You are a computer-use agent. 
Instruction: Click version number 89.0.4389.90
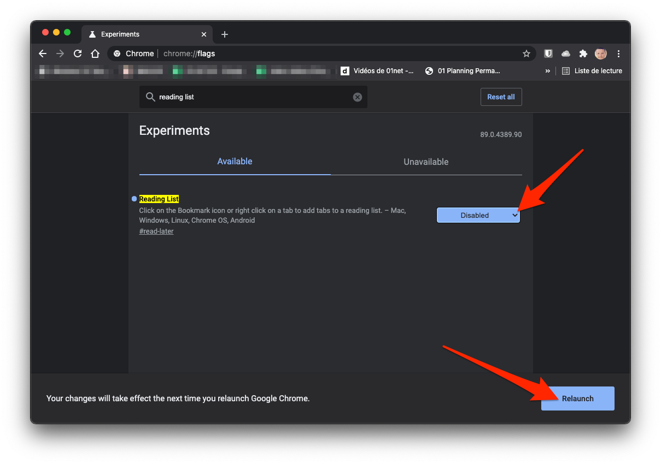pyautogui.click(x=501, y=134)
